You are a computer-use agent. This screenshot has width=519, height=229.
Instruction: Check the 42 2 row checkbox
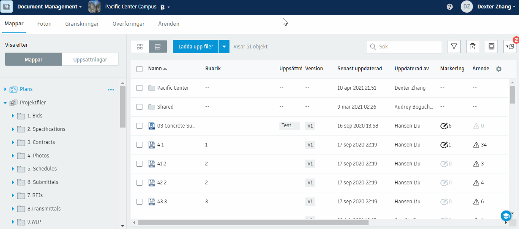tap(139, 183)
